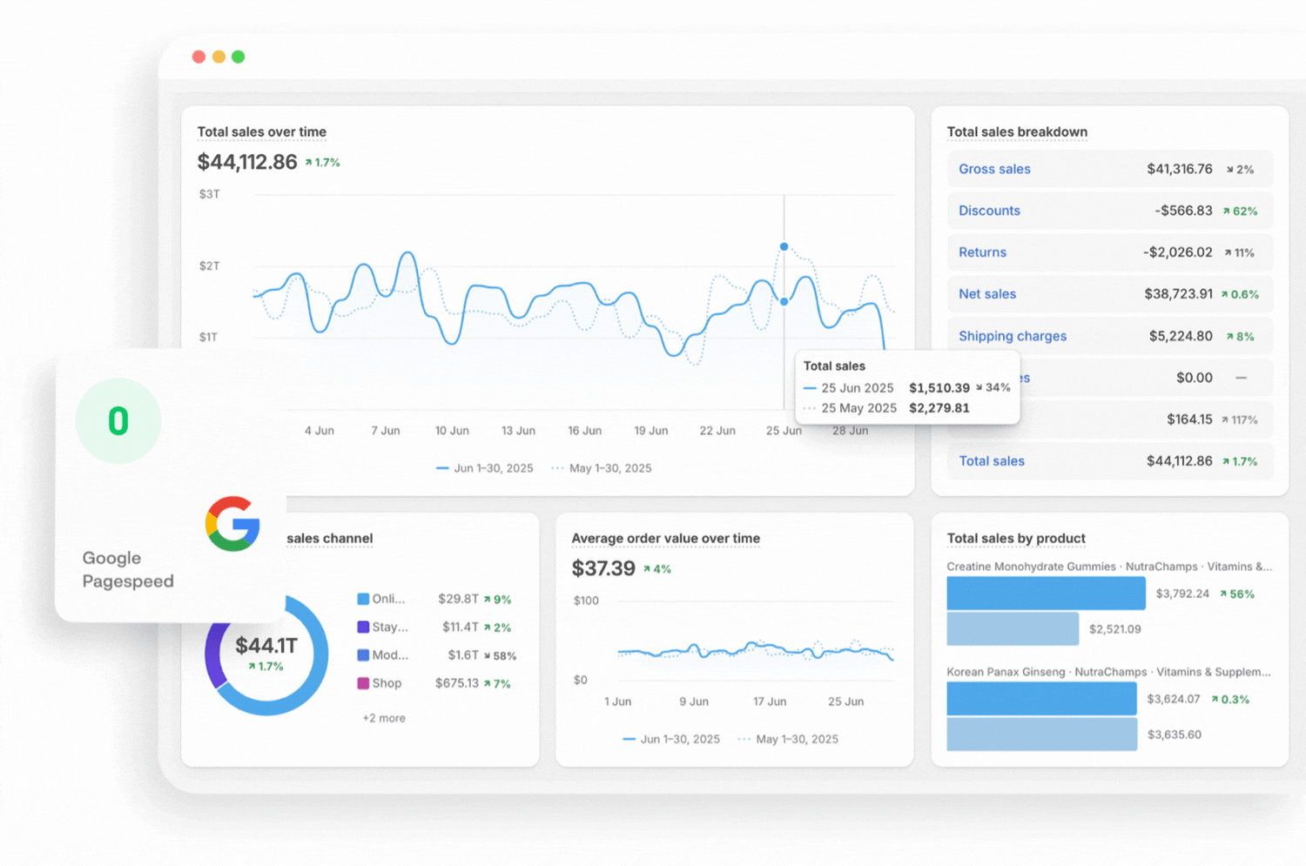Viewport: 1306px width, 866px height.
Task: Click Shipping charges breakdown link
Action: [x=1012, y=336]
